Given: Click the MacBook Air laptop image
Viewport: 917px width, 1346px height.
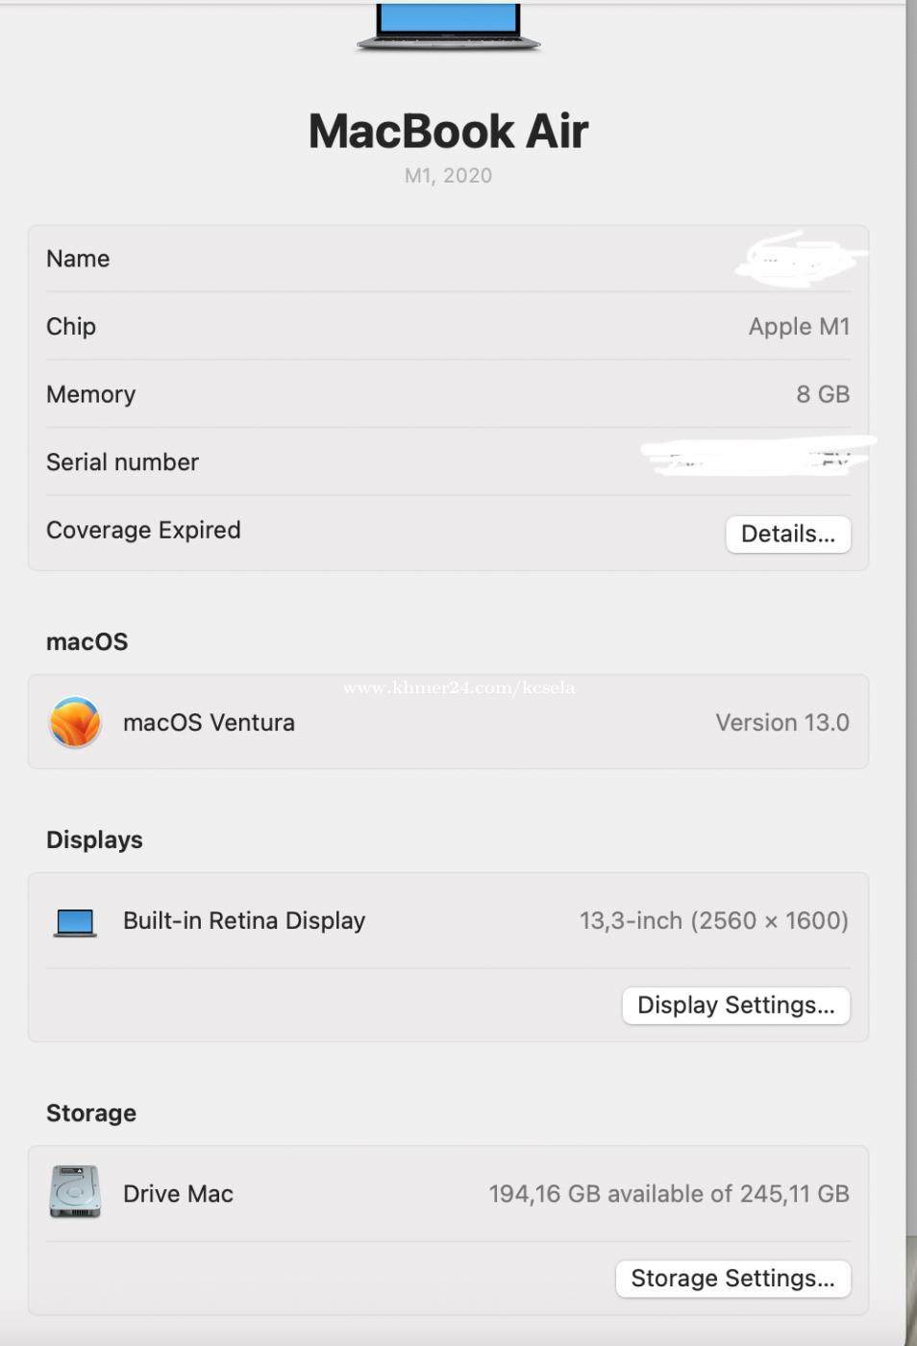Looking at the screenshot, I should pyautogui.click(x=448, y=26).
